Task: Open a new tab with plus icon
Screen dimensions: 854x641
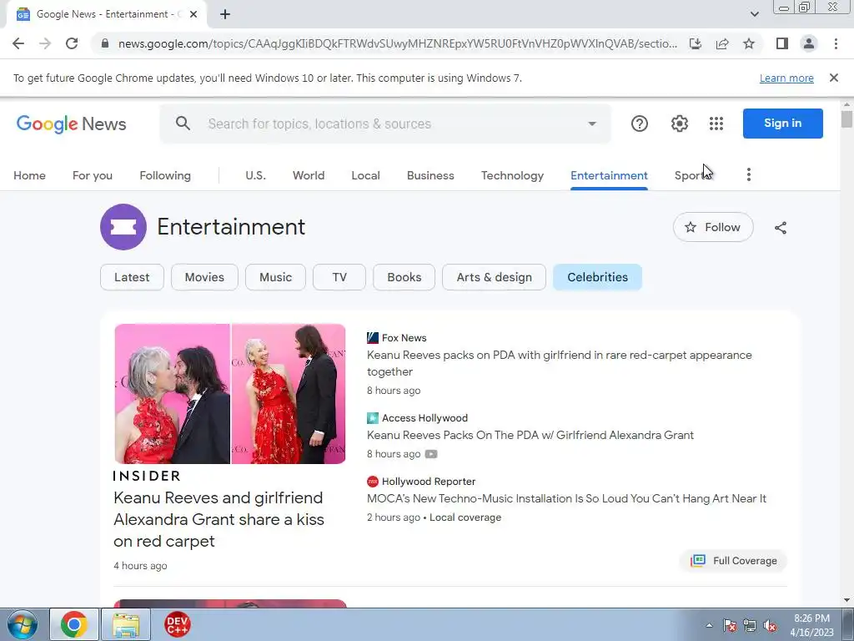Action: coord(225,14)
